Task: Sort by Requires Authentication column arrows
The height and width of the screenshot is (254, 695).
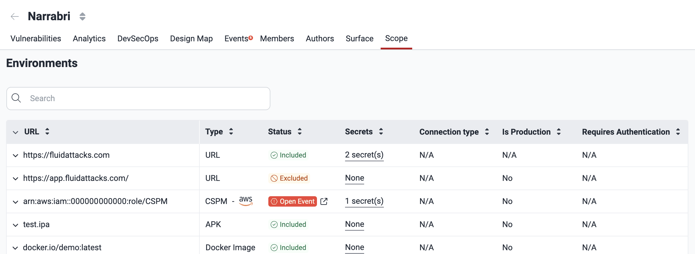Action: pyautogui.click(x=678, y=132)
